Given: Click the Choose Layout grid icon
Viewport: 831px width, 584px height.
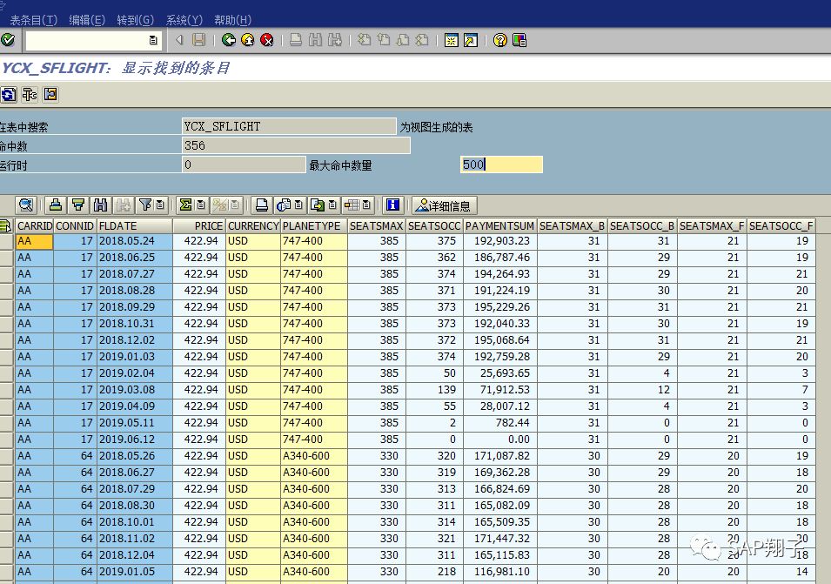Looking at the screenshot, I should [x=352, y=205].
